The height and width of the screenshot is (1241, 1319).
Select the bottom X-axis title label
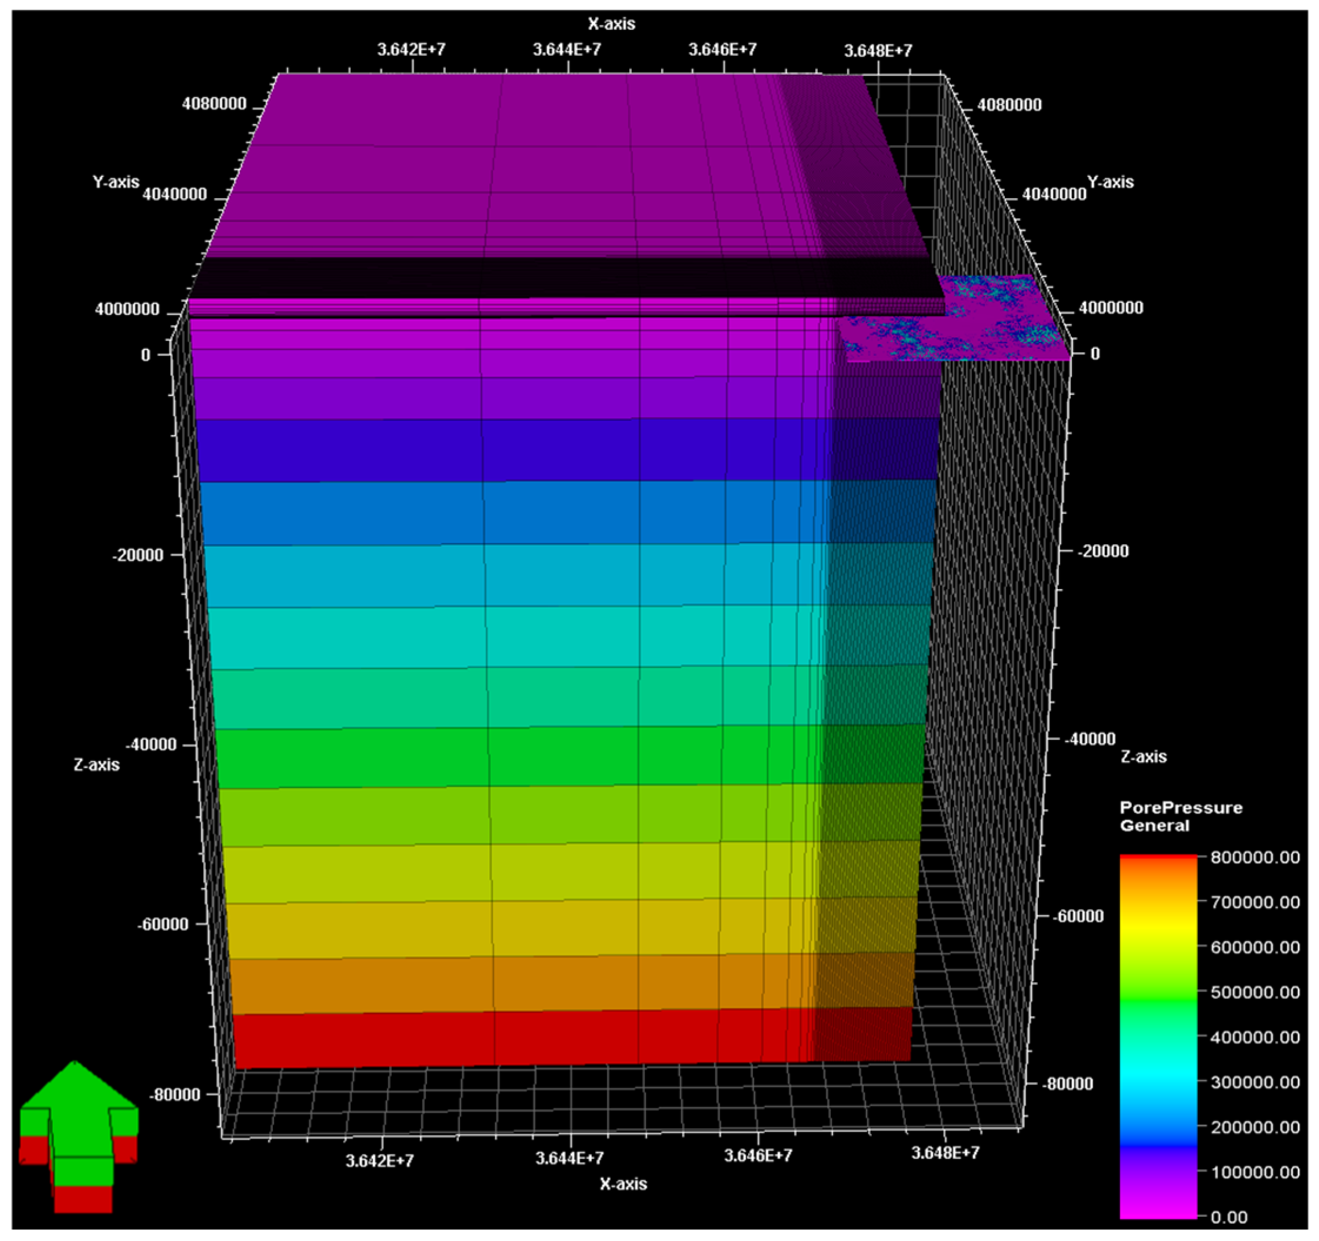623,1184
